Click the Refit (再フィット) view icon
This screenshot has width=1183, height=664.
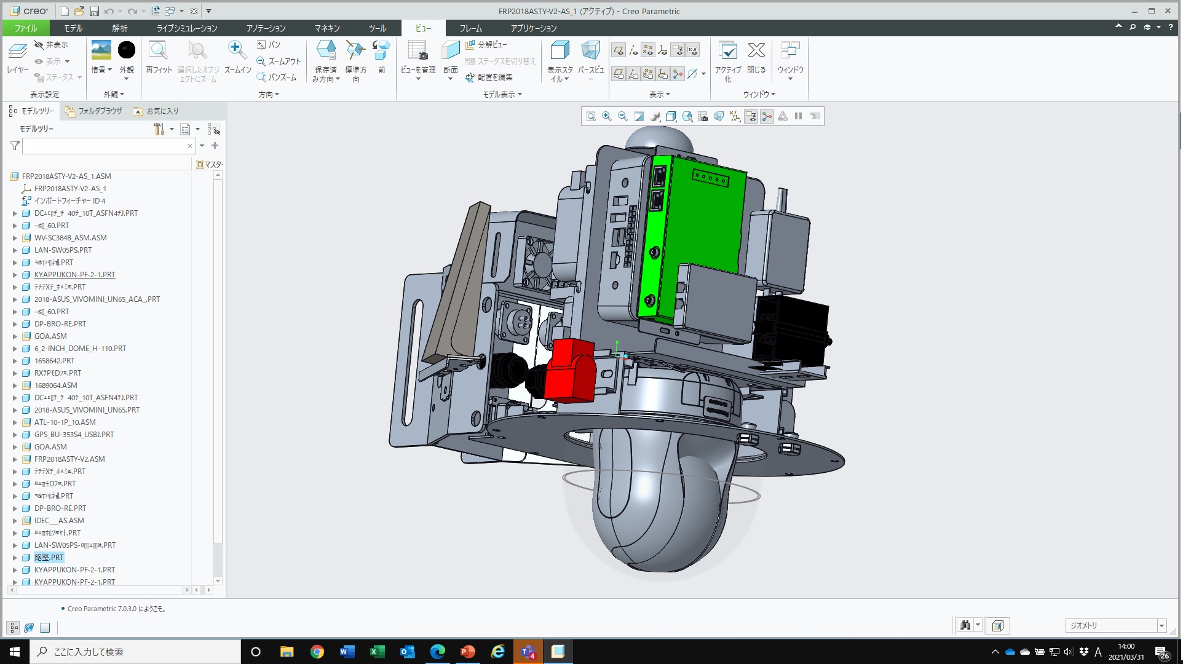(x=158, y=50)
